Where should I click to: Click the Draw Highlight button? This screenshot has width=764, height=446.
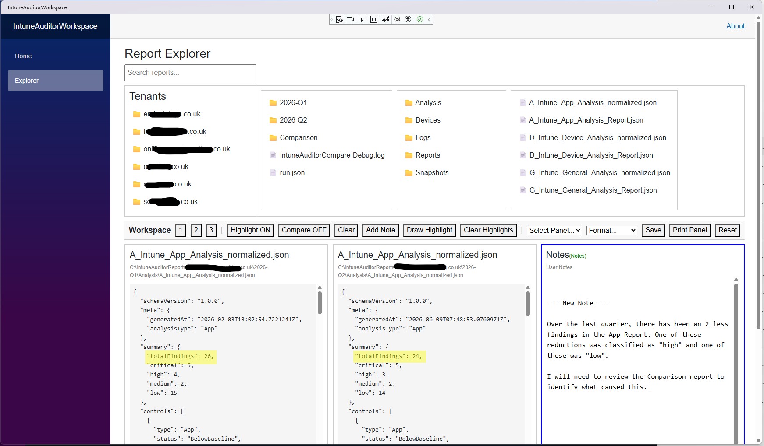(x=430, y=230)
